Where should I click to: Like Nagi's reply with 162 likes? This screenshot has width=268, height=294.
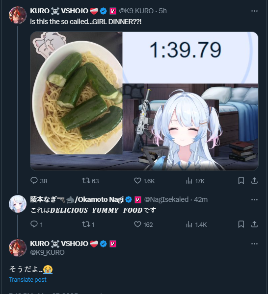point(137,224)
